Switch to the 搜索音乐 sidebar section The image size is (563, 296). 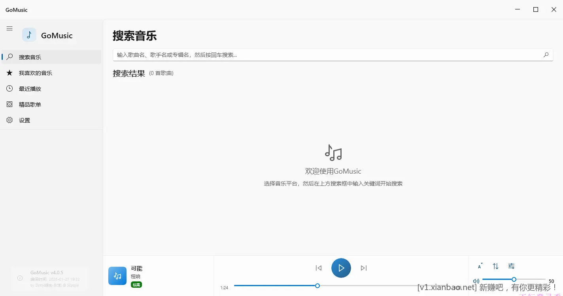tap(30, 57)
